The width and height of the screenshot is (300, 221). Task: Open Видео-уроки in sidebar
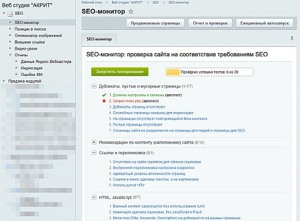point(26,48)
